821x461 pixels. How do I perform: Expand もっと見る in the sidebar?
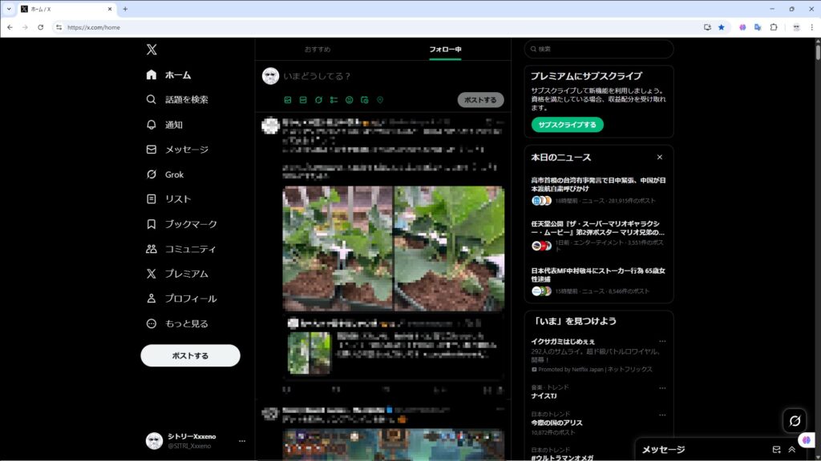[186, 323]
